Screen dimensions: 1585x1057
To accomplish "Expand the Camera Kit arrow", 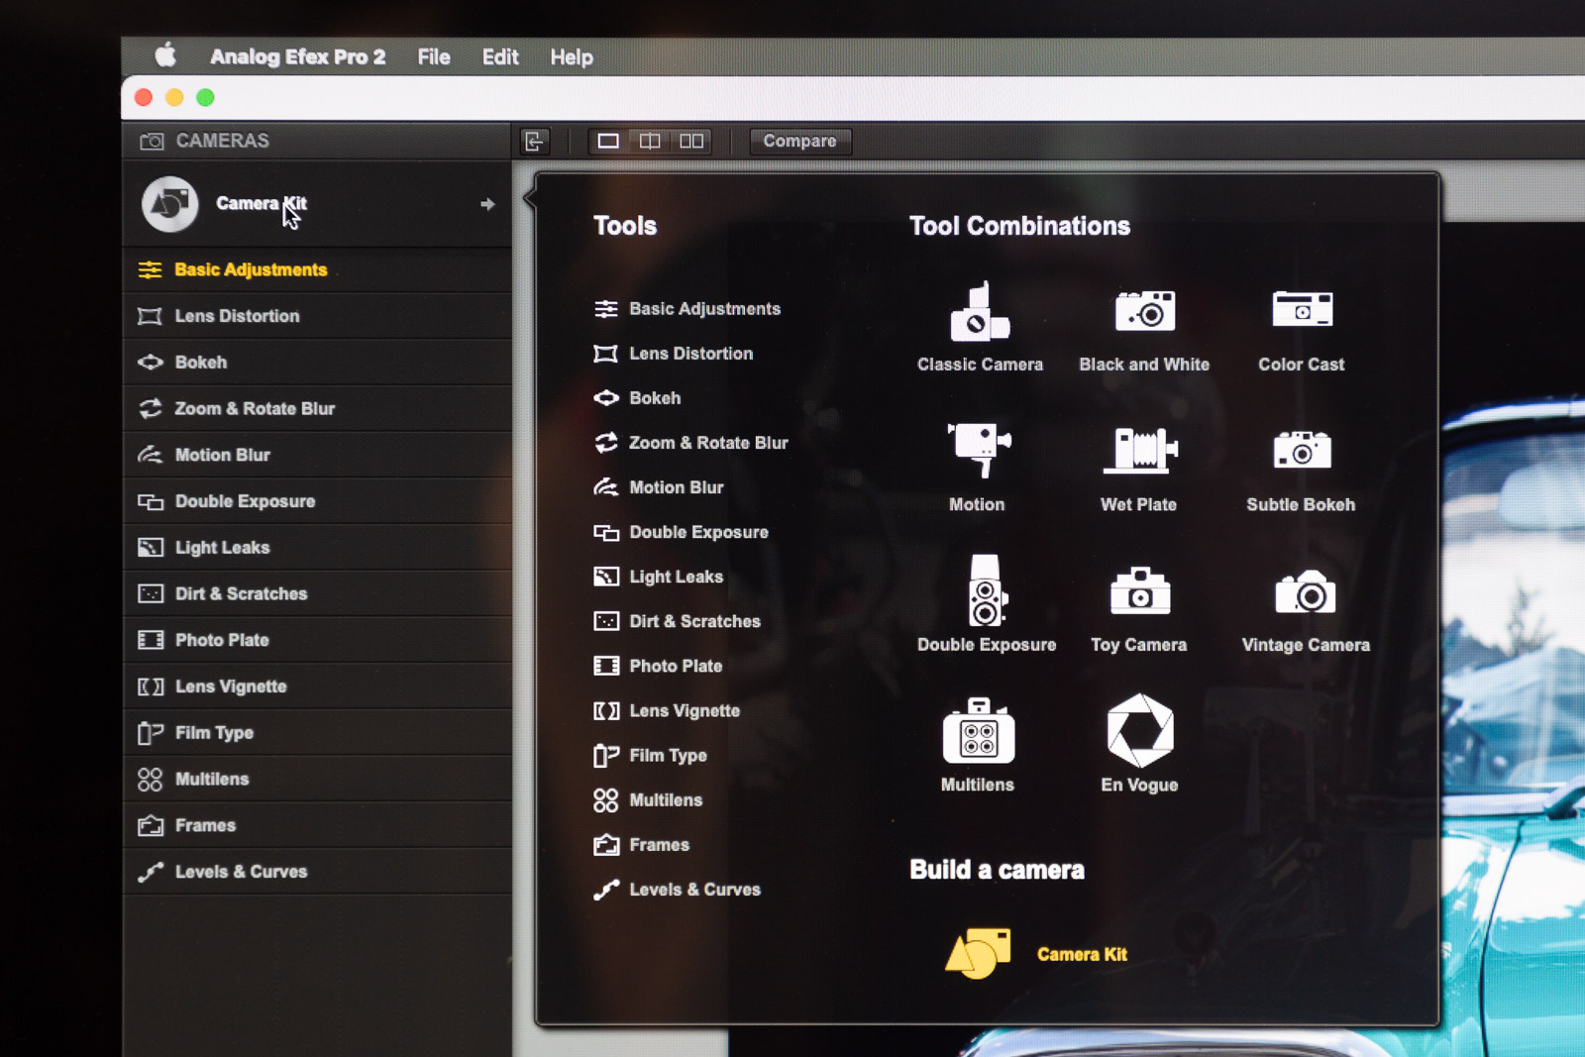I will click(487, 204).
